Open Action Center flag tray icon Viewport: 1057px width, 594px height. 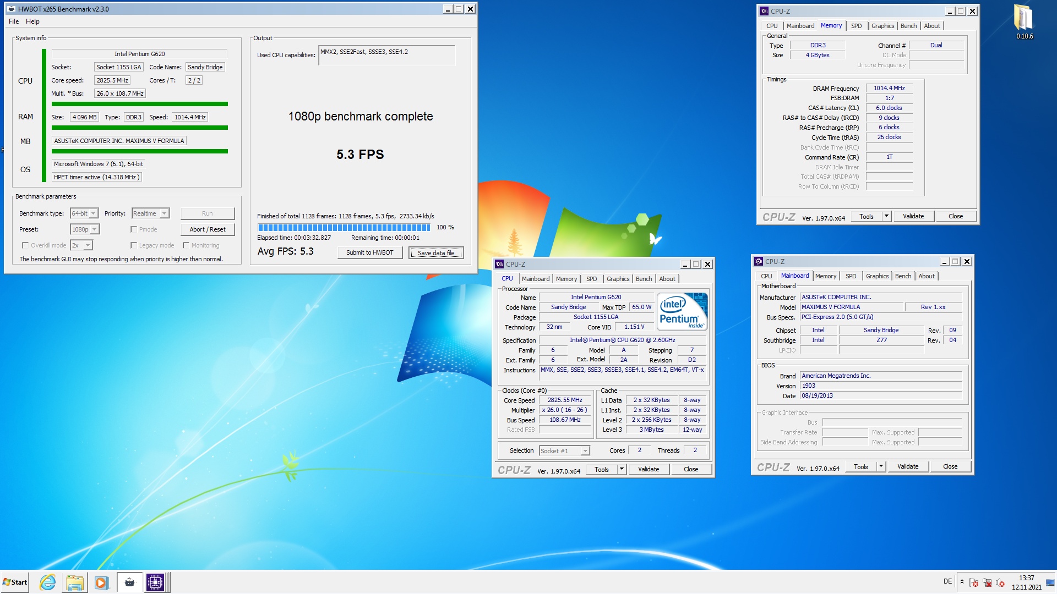(x=974, y=582)
